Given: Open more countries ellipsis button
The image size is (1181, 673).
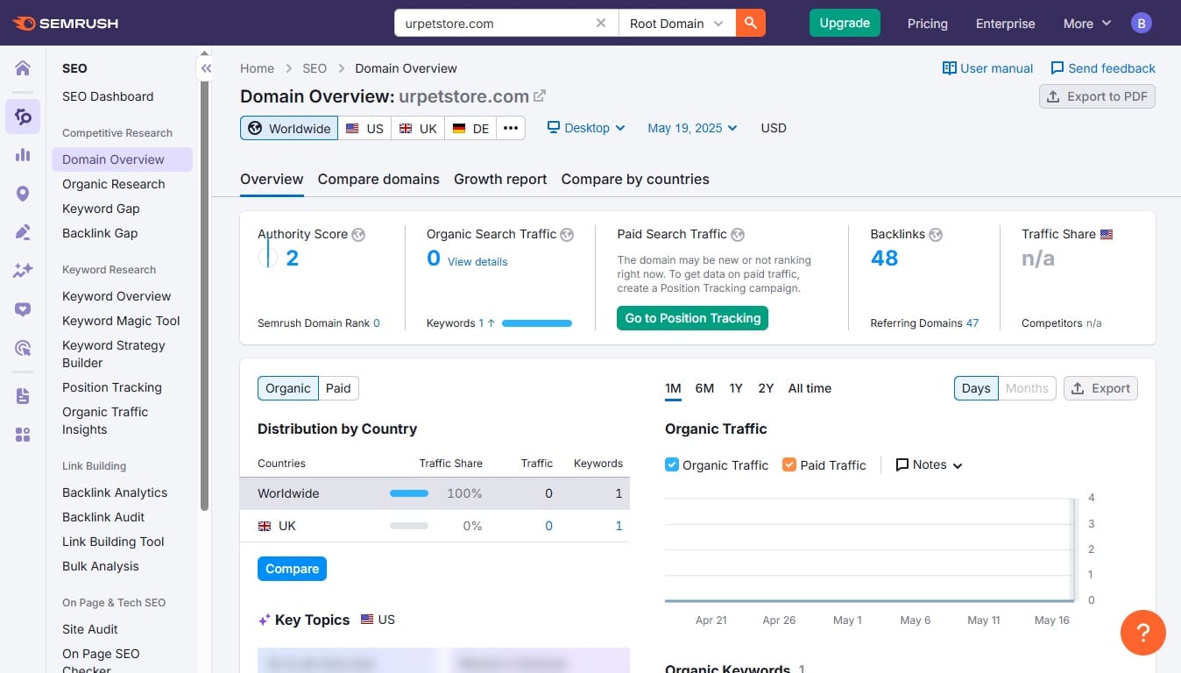Looking at the screenshot, I should tap(511, 128).
